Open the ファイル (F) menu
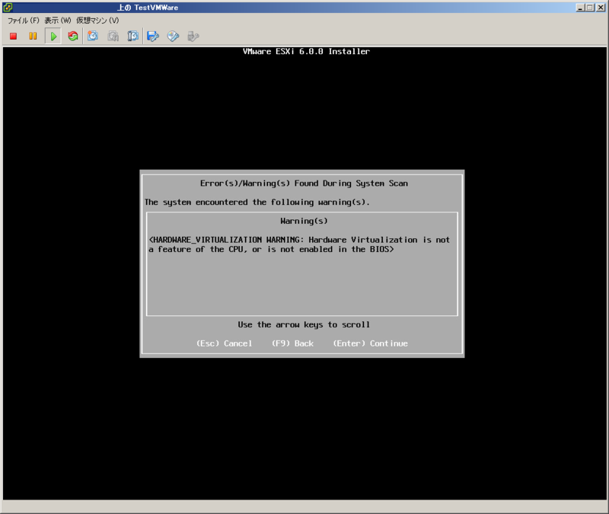This screenshot has height=514, width=609. coord(24,21)
